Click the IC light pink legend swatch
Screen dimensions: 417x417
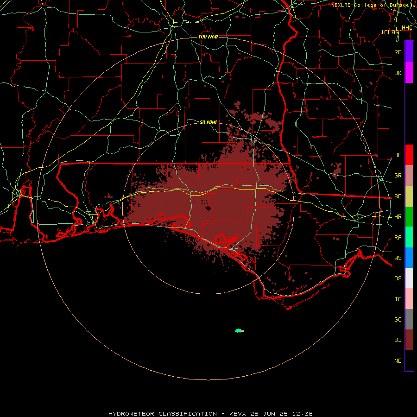pos(409,299)
